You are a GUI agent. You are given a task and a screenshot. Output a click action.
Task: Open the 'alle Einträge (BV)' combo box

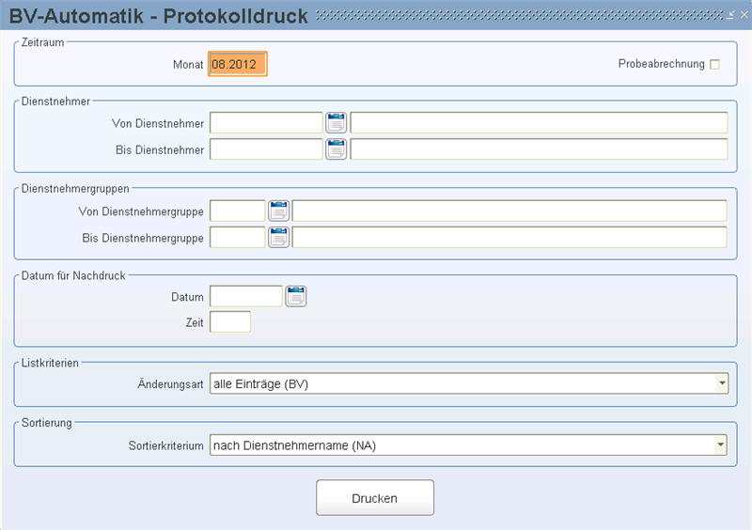(468, 383)
